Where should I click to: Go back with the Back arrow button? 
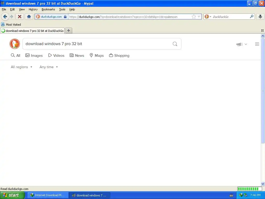click(5, 17)
